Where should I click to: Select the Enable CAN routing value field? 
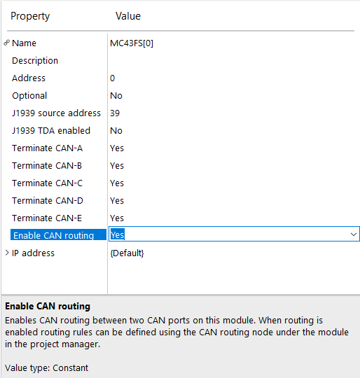[x=234, y=234]
